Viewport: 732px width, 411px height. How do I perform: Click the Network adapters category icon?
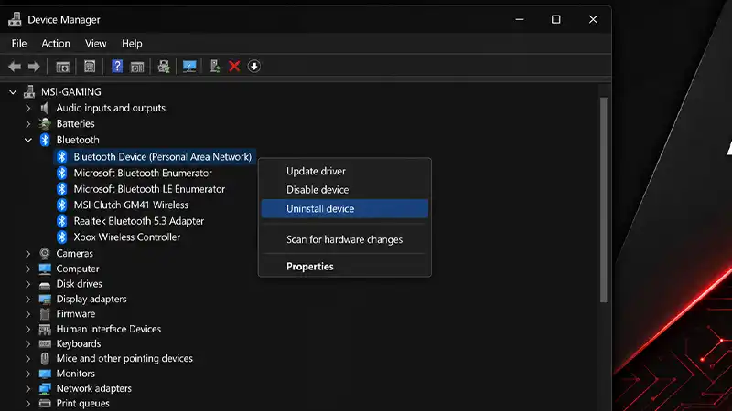[45, 389]
